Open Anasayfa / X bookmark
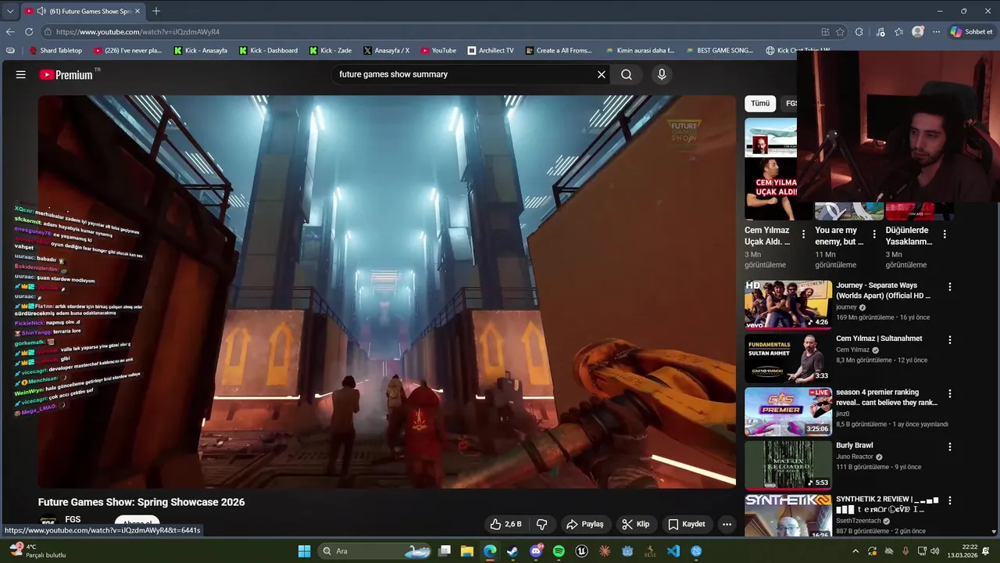Image resolution: width=1000 pixels, height=563 pixels. click(x=387, y=50)
